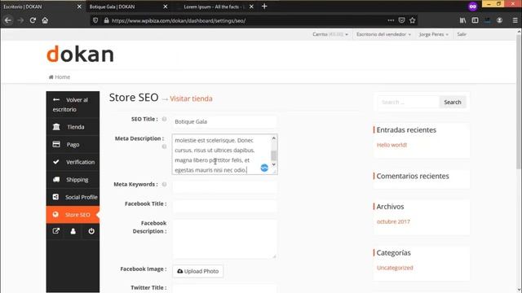Click blue round icon in Meta Description
The width and height of the screenshot is (522, 293).
(264, 168)
